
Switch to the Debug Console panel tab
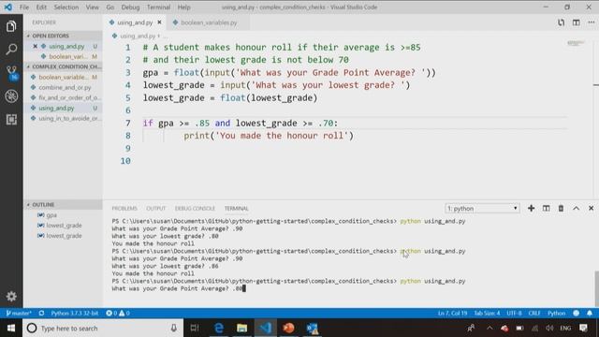(195, 209)
